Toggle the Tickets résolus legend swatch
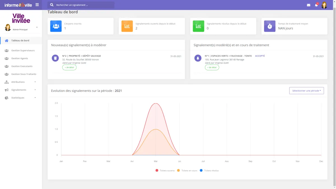The height and width of the screenshot is (189, 336). [201, 171]
